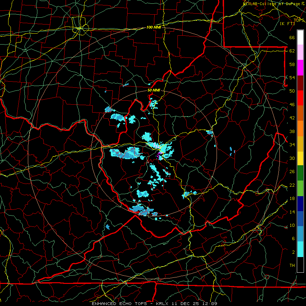Click the legend value "26"

[x=292, y=172]
